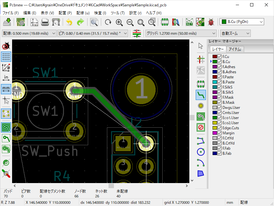Image resolution: width=274 pixels, height=206 pixels.
Task: Open the 配置 (P) menu
Action: [x=65, y=13]
